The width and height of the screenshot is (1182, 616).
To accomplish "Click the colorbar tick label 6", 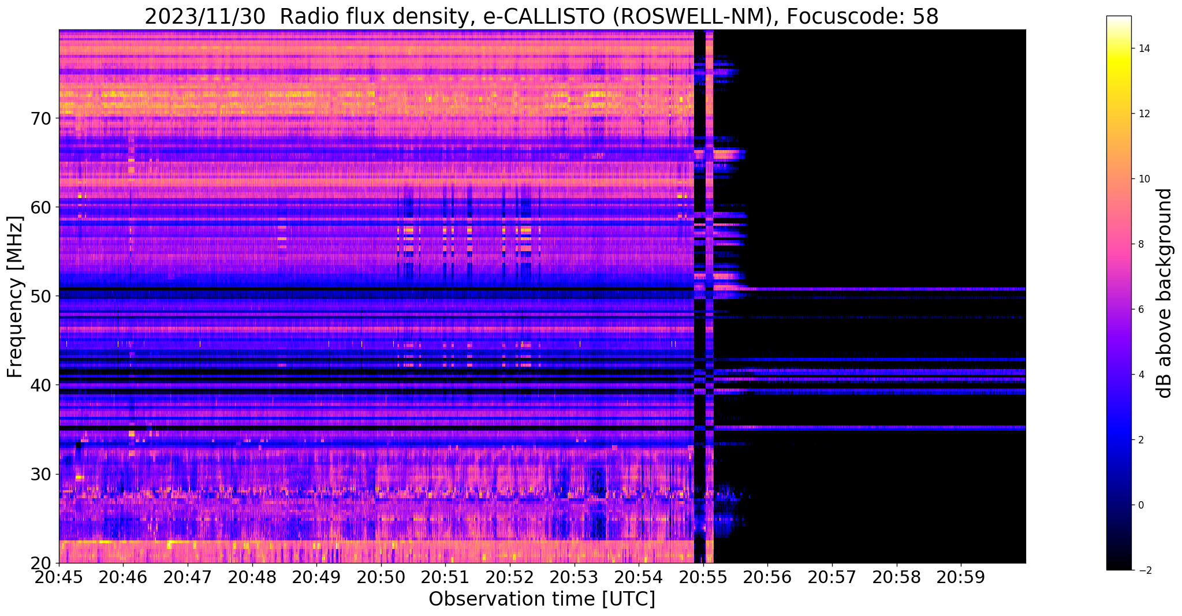I will (x=1140, y=309).
